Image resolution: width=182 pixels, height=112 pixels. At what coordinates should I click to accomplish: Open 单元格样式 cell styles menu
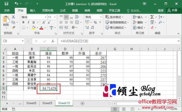(116, 28)
